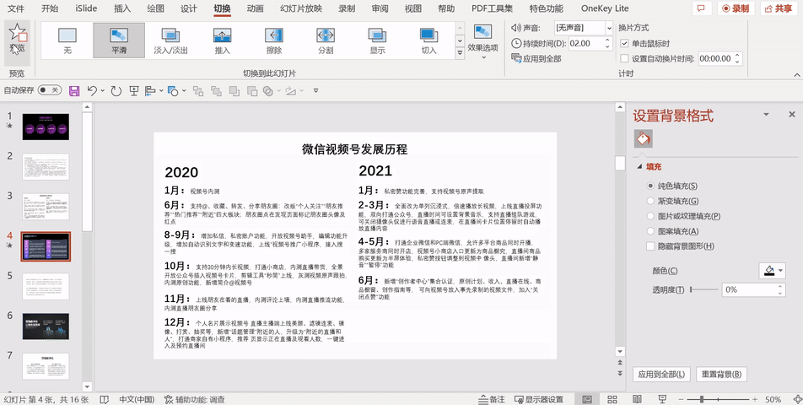The height and width of the screenshot is (405, 803).
Task: Toggle 单击鼠标时 checkbox
Action: [624, 44]
